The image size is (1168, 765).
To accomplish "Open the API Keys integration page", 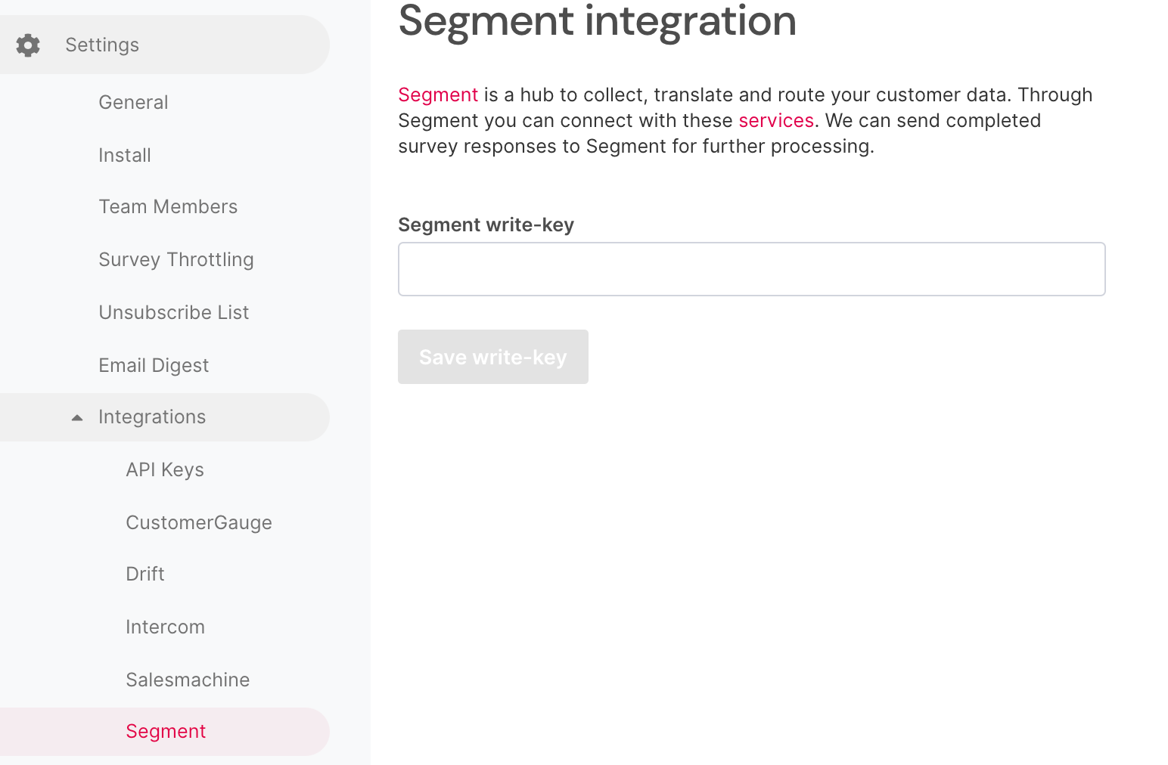I will 164,469.
